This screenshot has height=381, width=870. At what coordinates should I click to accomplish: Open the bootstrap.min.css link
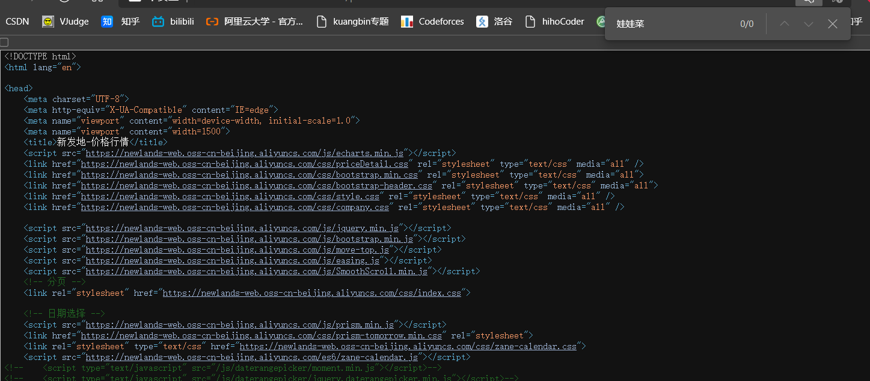pyautogui.click(x=250, y=175)
